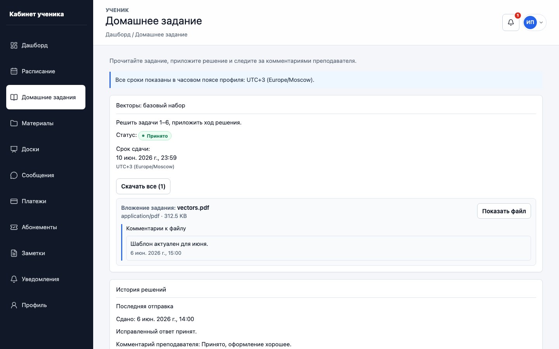Click the Сообщения chat bubble icon
Screen dimensions: 559x349
coord(14,175)
